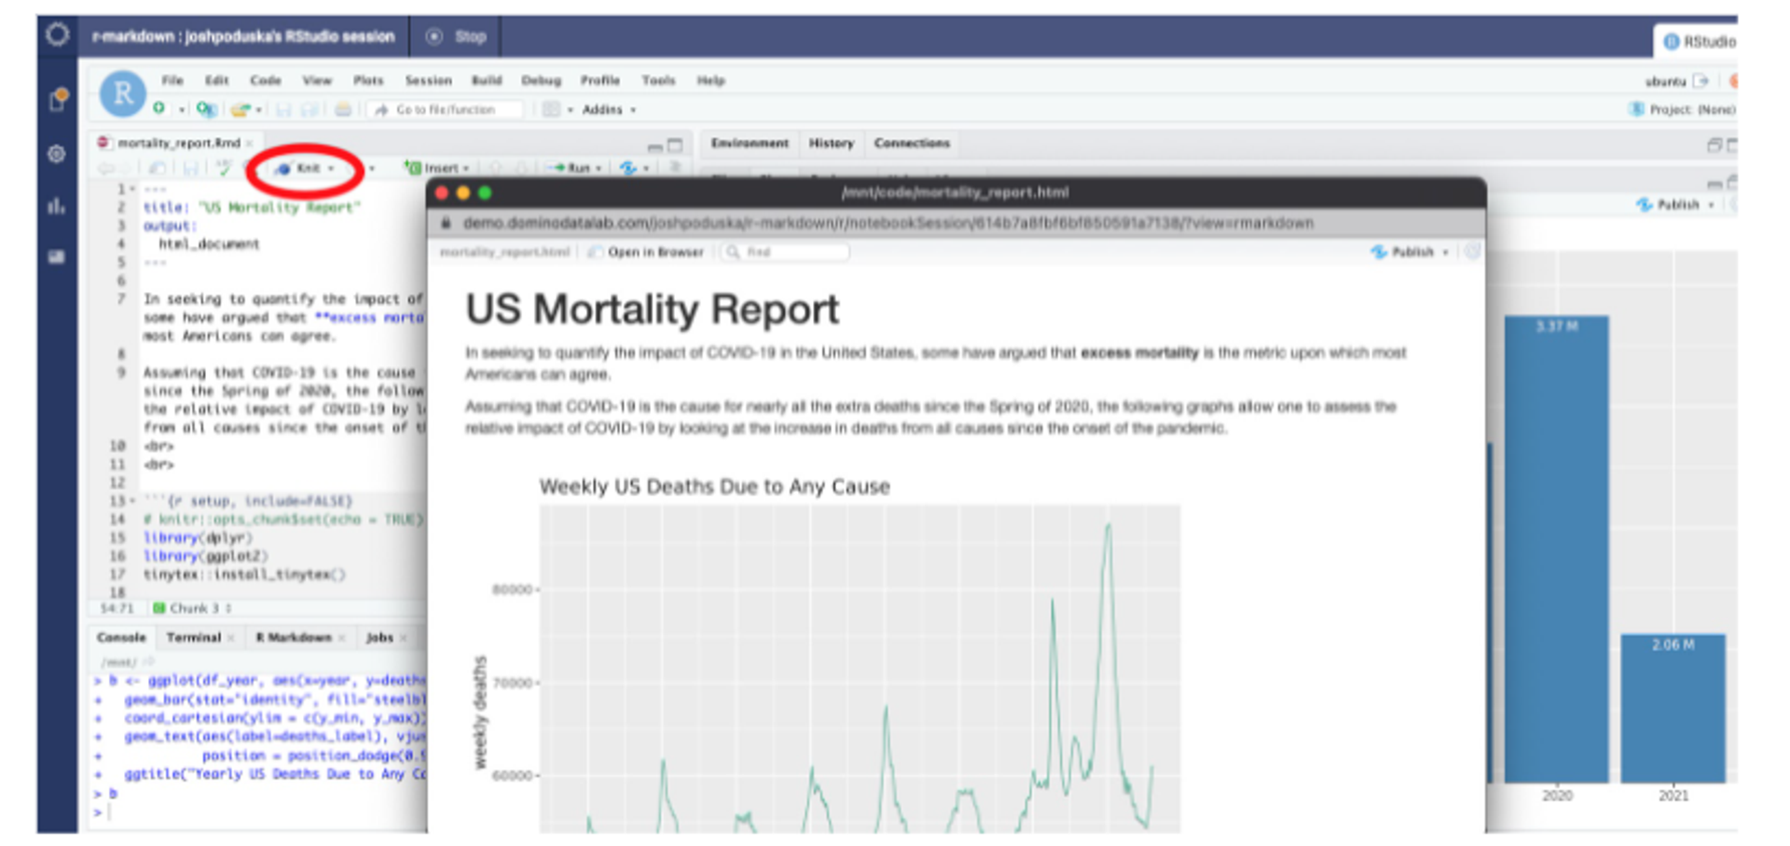Click the Show in new window editor icon
This screenshot has height=846, width=1790.
tap(158, 168)
